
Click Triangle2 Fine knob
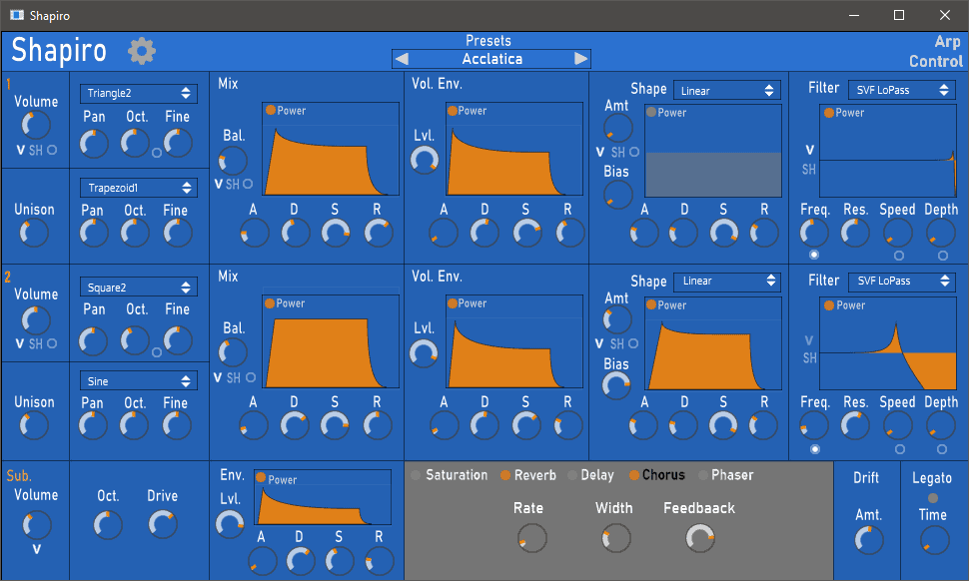click(178, 143)
